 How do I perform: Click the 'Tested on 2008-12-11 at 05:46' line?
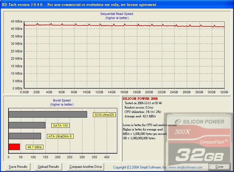143,103
